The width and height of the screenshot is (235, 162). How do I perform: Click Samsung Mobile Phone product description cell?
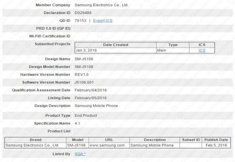click(x=155, y=145)
